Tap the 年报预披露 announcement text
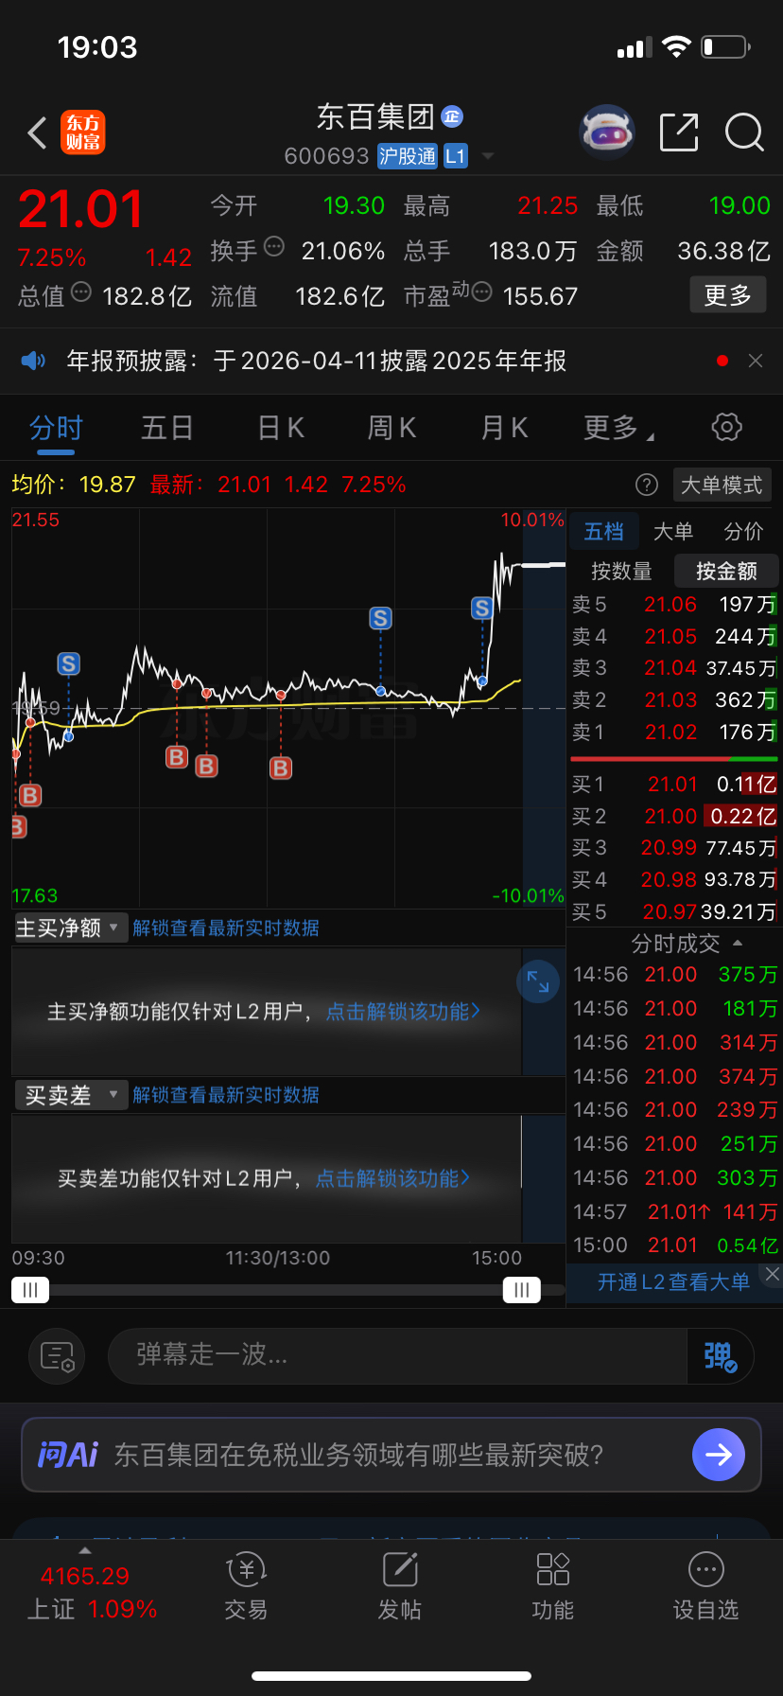 pyautogui.click(x=316, y=361)
